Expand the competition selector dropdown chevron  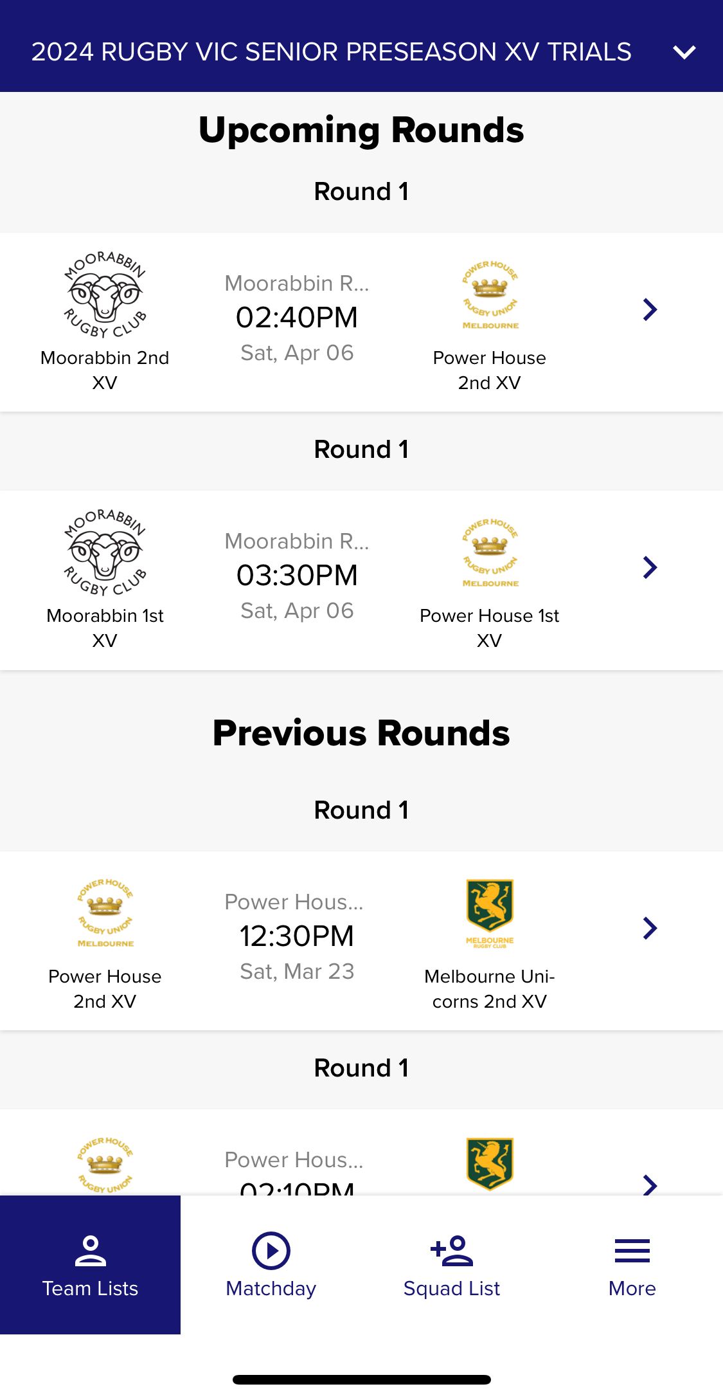(684, 52)
